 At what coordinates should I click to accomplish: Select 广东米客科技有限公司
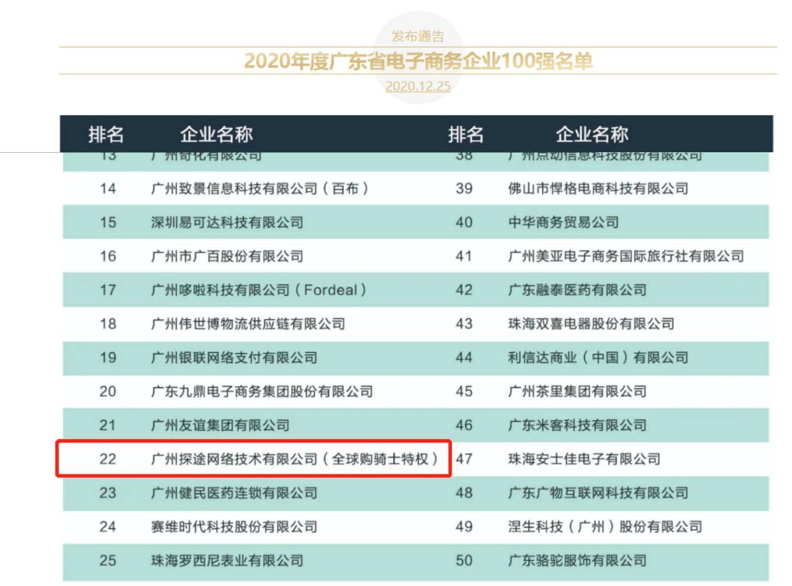coord(577,425)
